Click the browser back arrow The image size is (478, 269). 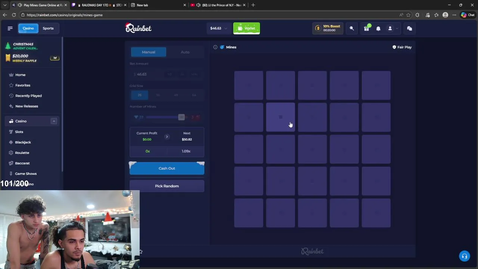coord(5,15)
